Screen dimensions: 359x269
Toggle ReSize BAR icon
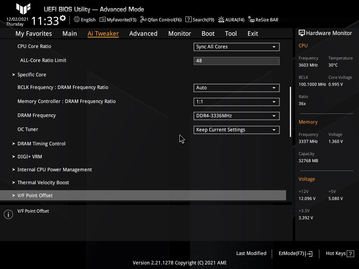point(251,20)
